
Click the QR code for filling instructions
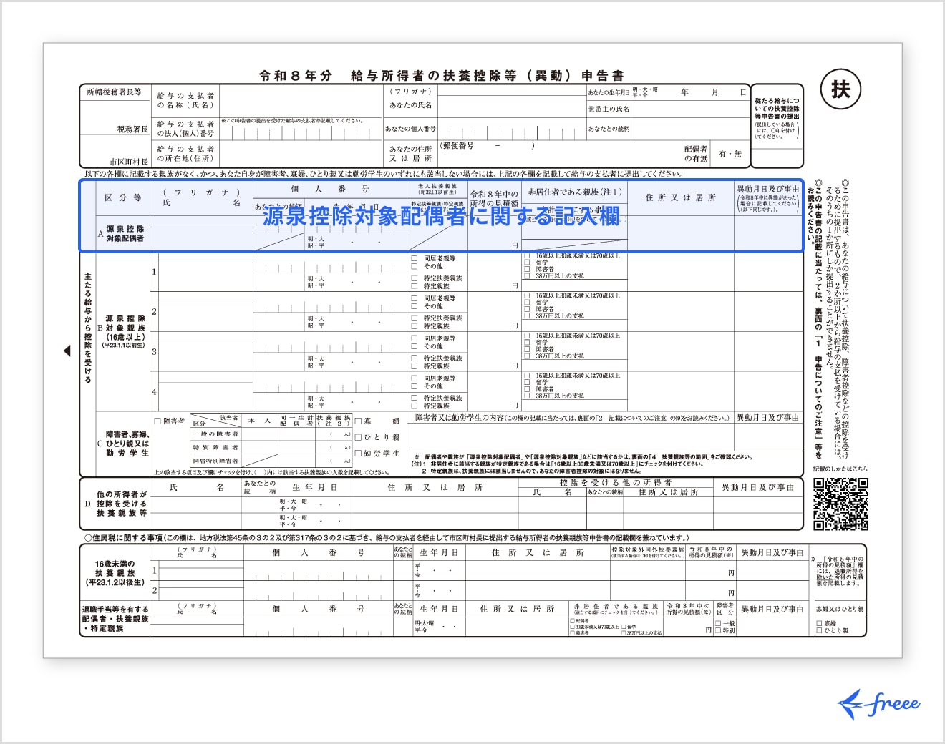click(840, 504)
